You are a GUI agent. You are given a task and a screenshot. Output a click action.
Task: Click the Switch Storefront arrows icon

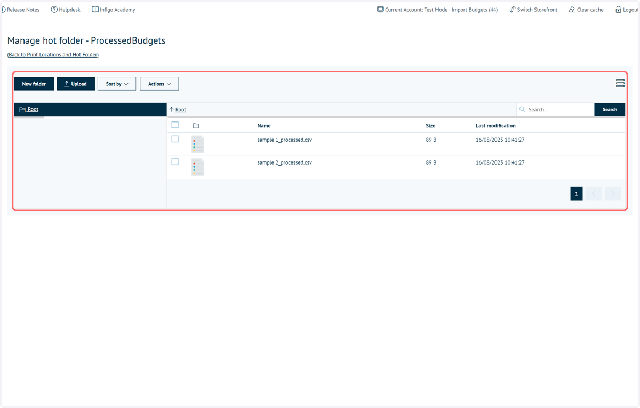click(x=513, y=10)
